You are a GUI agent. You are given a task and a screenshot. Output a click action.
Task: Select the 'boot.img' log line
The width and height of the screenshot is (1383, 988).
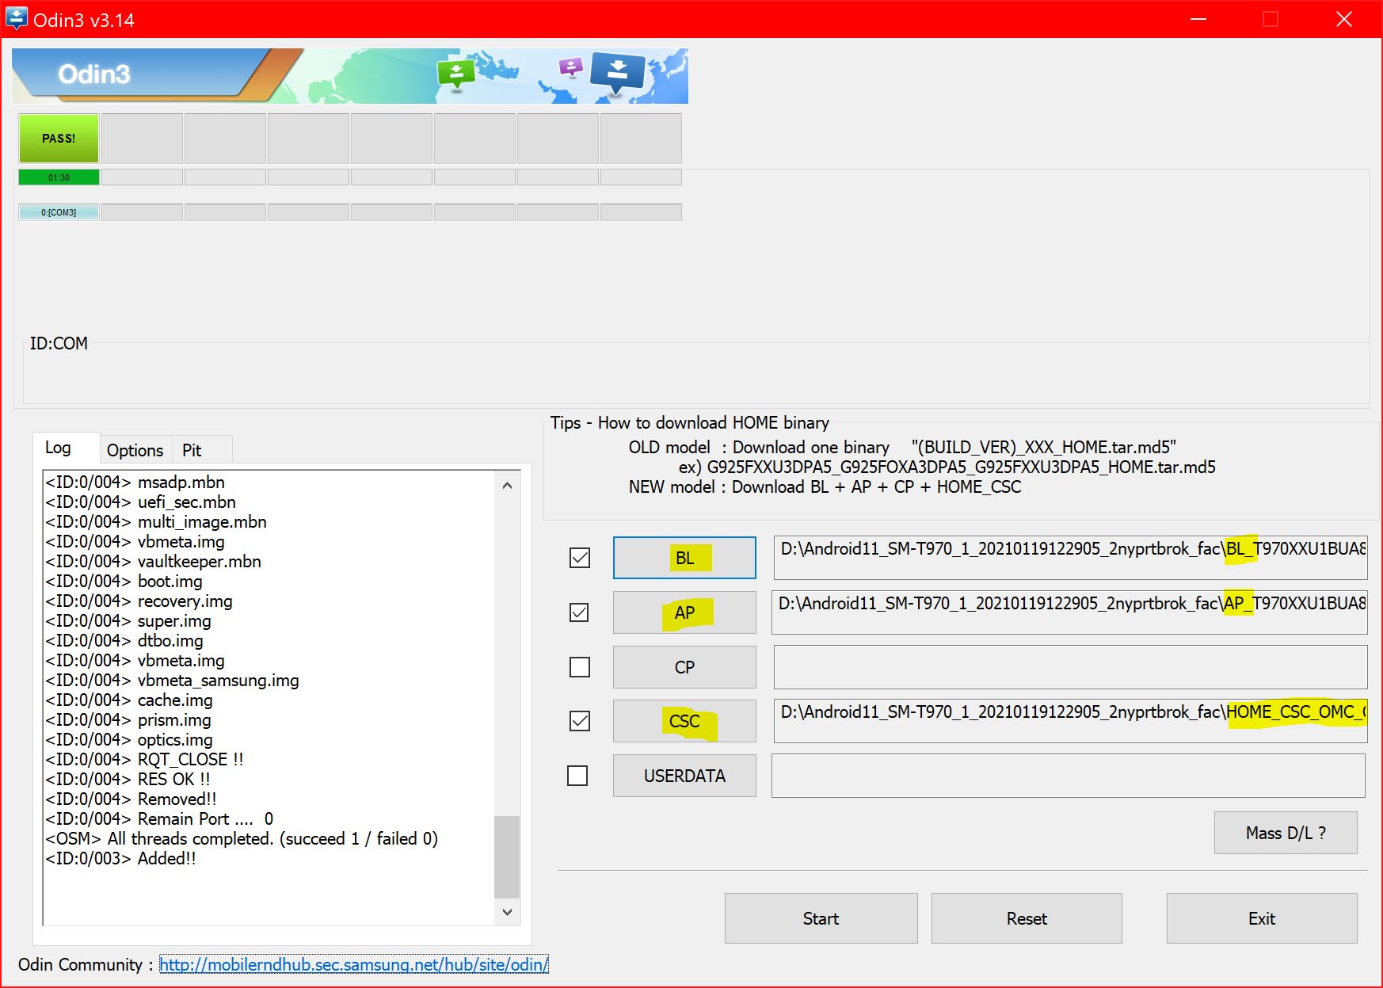point(124,581)
